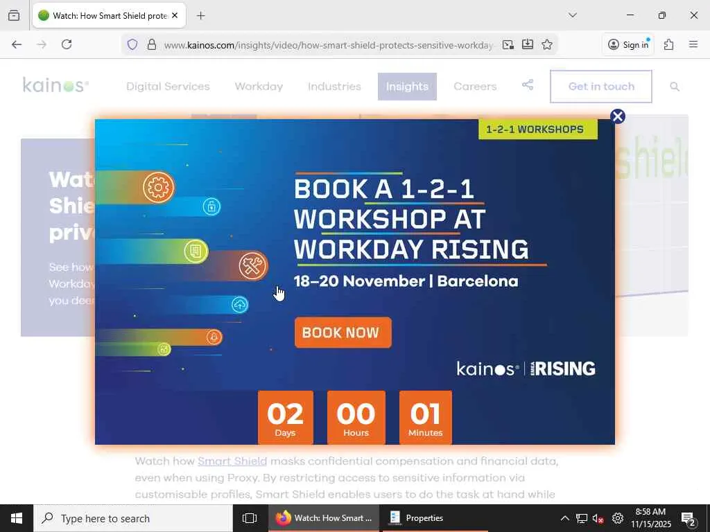710x532 pixels.
Task: Open the Industries menu item
Action: coord(334,87)
